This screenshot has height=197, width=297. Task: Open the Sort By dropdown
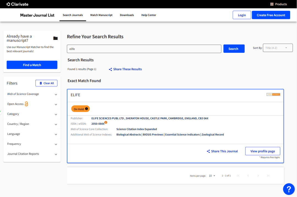pos(277,48)
